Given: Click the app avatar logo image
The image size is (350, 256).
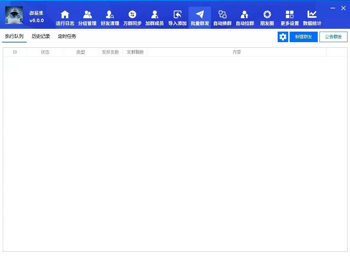Looking at the screenshot, I should pyautogui.click(x=14, y=16).
